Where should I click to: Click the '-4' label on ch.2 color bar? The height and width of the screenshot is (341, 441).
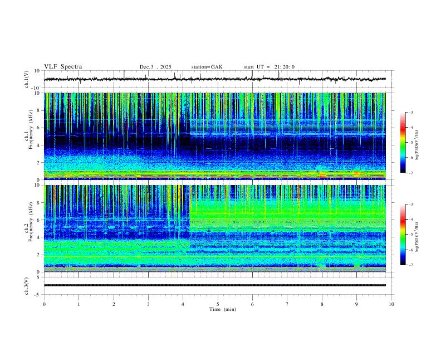click(x=410, y=220)
